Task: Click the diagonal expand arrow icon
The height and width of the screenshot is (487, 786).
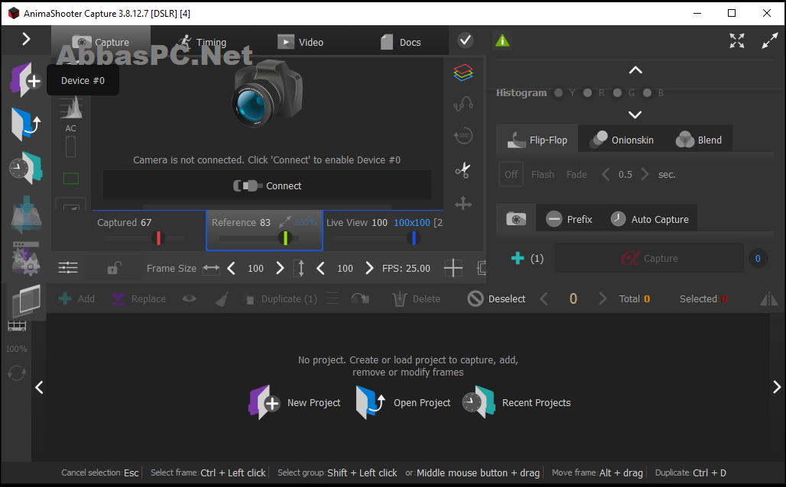Action: 769,40
